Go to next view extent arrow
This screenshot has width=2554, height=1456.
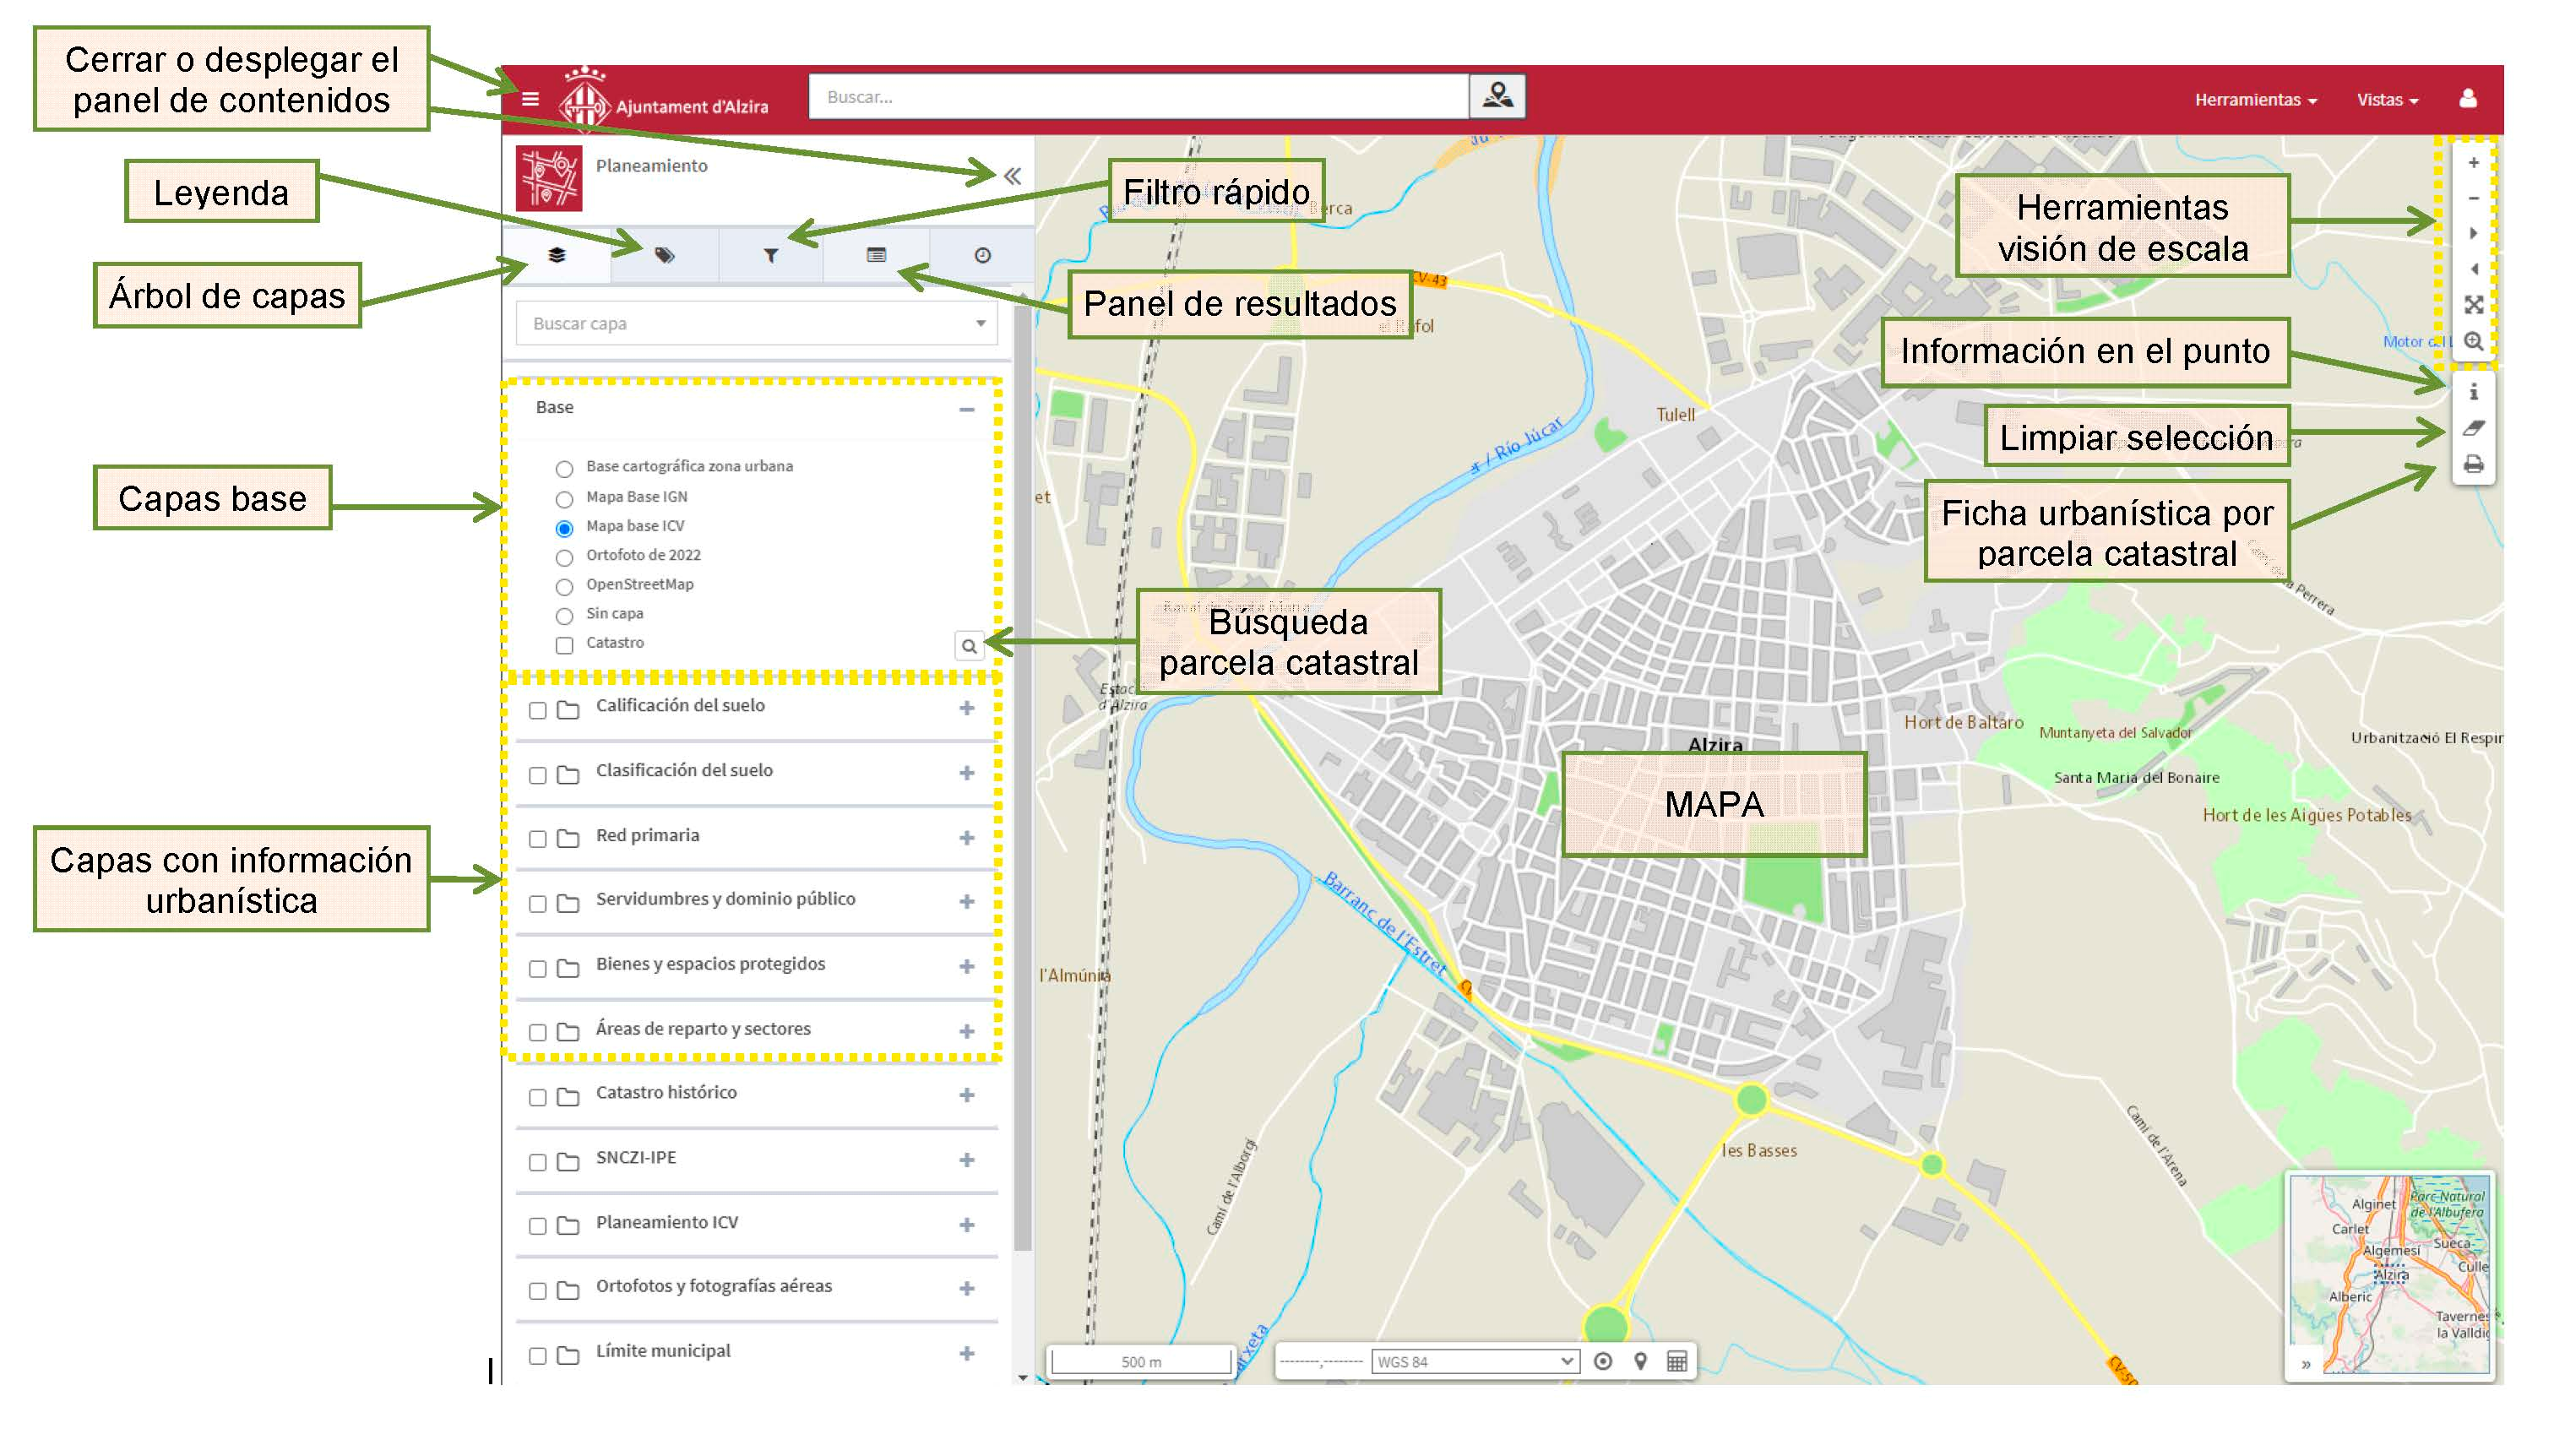2473,233
